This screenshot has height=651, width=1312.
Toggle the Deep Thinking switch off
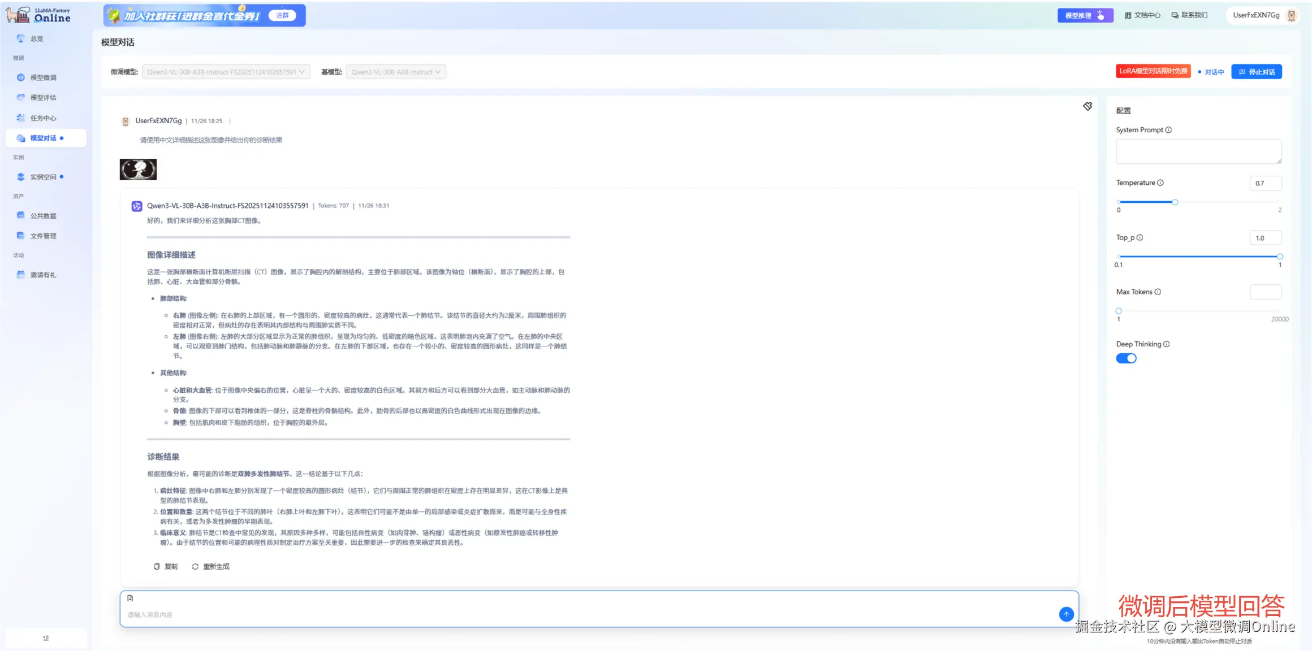click(x=1125, y=358)
